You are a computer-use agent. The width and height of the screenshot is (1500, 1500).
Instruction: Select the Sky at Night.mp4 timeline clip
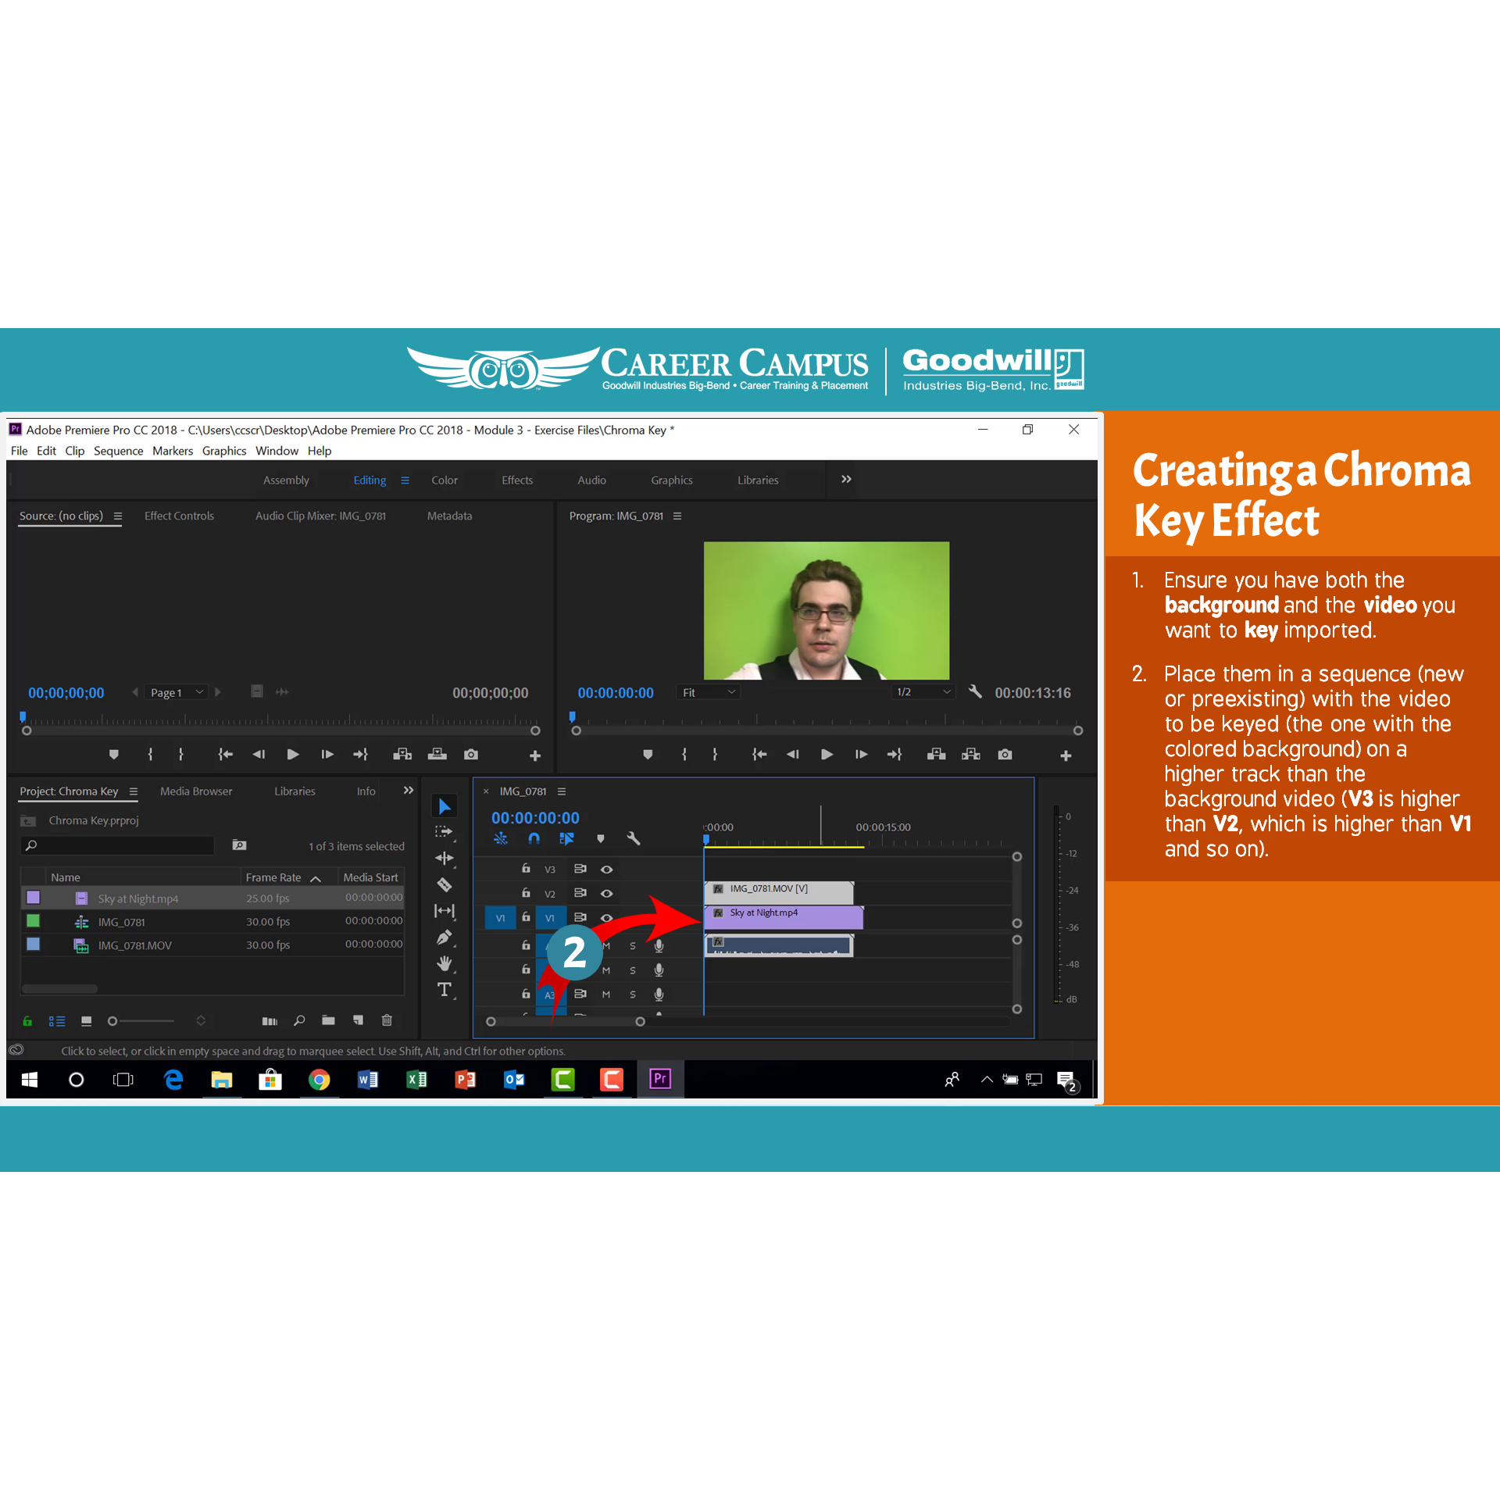(x=784, y=917)
